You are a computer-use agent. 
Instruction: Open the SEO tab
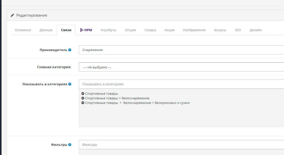[238, 30]
